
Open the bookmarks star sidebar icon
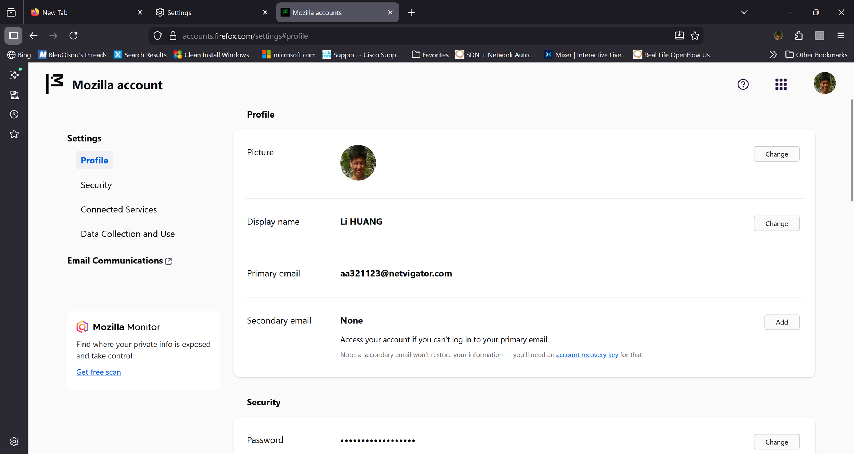14,134
